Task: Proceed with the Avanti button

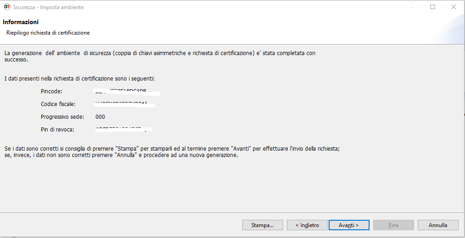Action: click(349, 225)
